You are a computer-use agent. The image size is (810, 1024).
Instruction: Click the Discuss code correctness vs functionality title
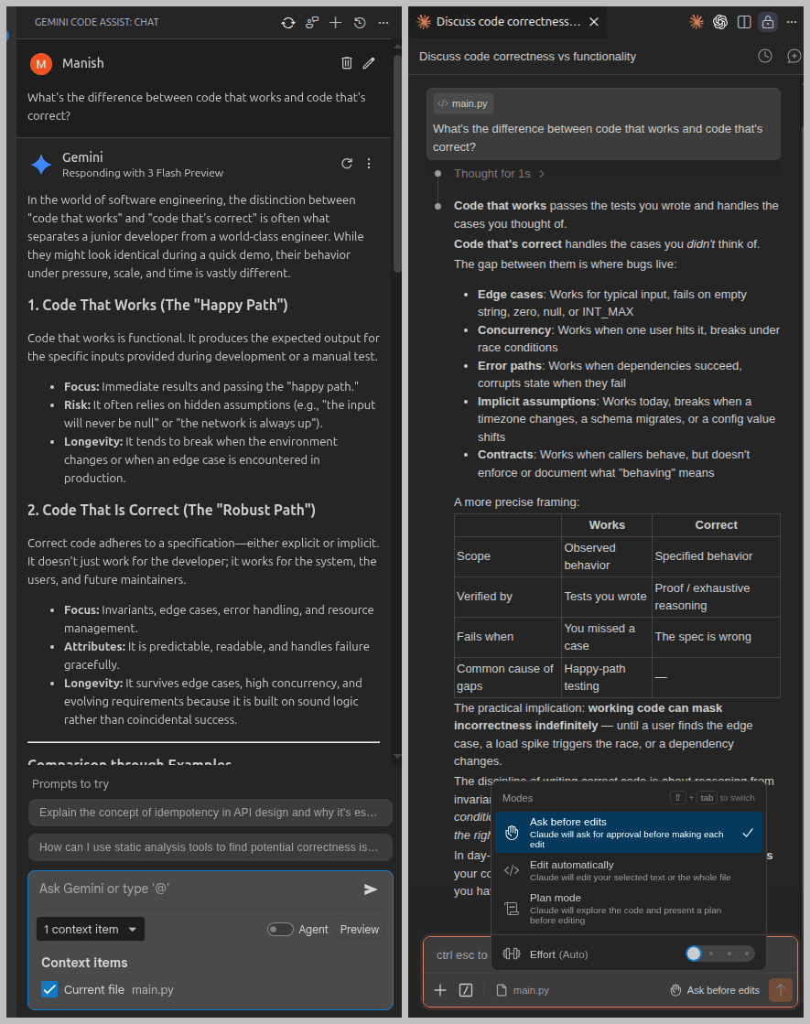pyautogui.click(x=528, y=57)
